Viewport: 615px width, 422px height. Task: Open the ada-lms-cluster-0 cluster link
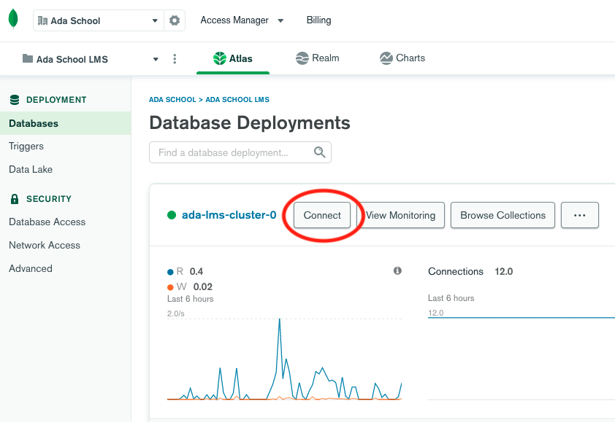pyautogui.click(x=229, y=215)
